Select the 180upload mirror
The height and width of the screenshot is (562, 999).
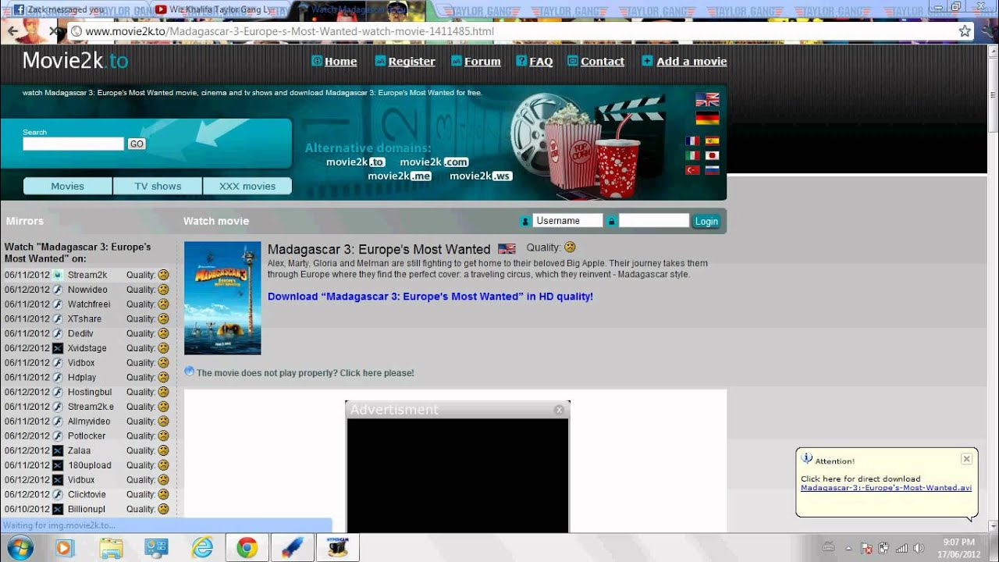pyautogui.click(x=90, y=465)
